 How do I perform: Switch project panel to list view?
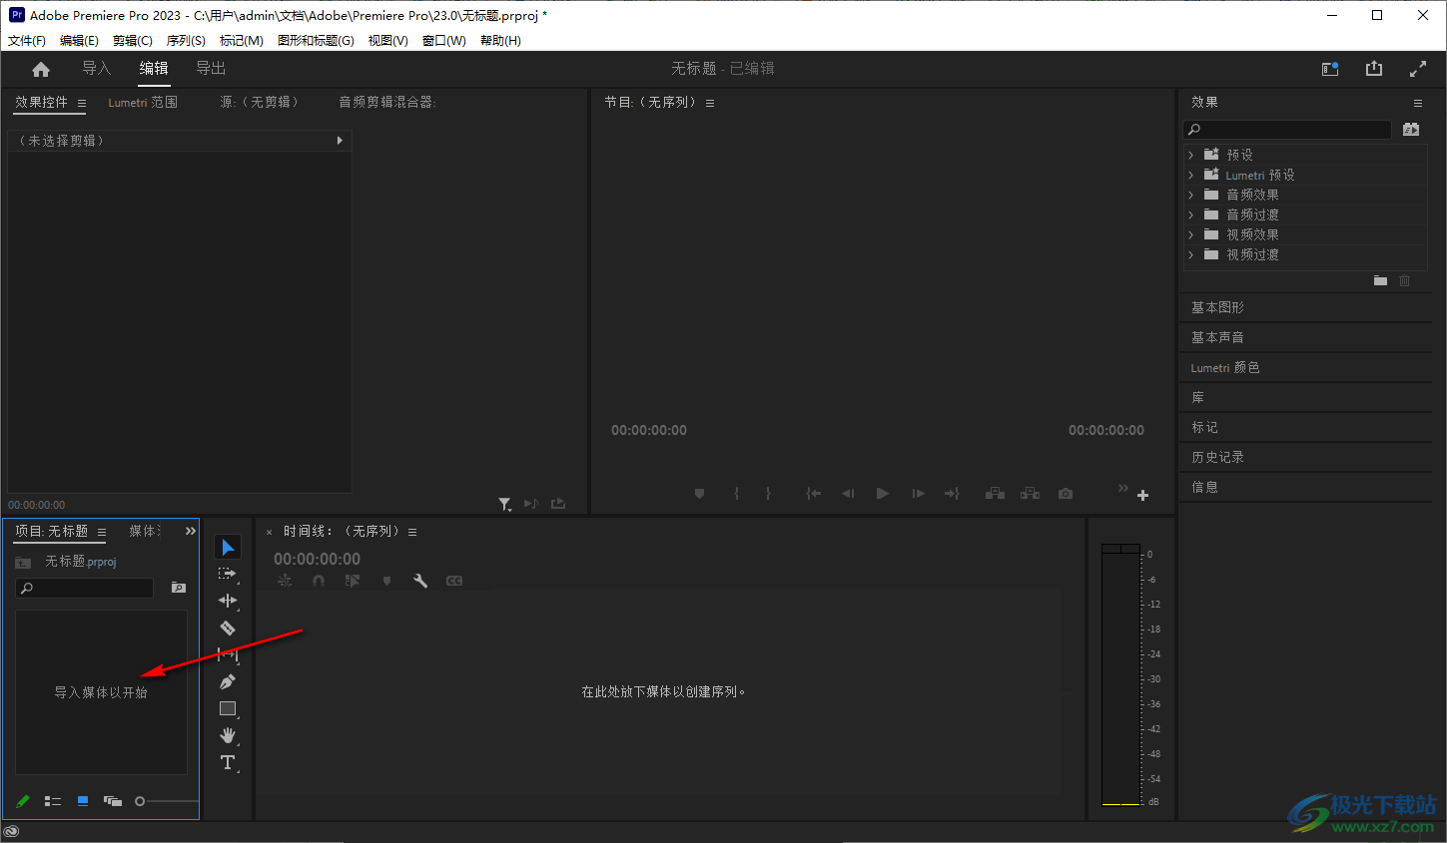pyautogui.click(x=53, y=801)
